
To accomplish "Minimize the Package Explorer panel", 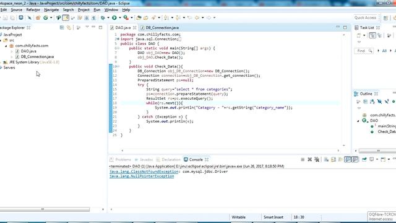I will (x=93, y=27).
